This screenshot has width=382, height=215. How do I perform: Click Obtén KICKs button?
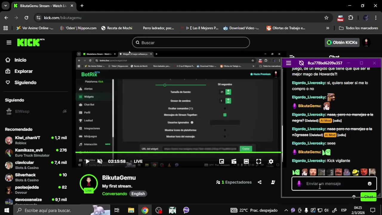[342, 42]
